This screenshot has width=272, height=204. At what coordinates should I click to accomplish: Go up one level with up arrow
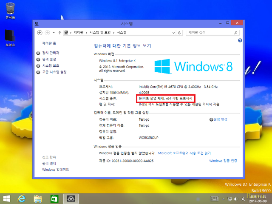pos(59,33)
